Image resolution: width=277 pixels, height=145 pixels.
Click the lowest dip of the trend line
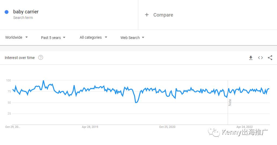tap(136, 103)
